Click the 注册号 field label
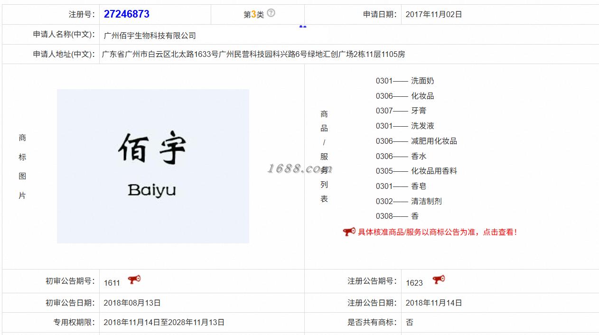This screenshot has height=335, width=599. tap(82, 15)
